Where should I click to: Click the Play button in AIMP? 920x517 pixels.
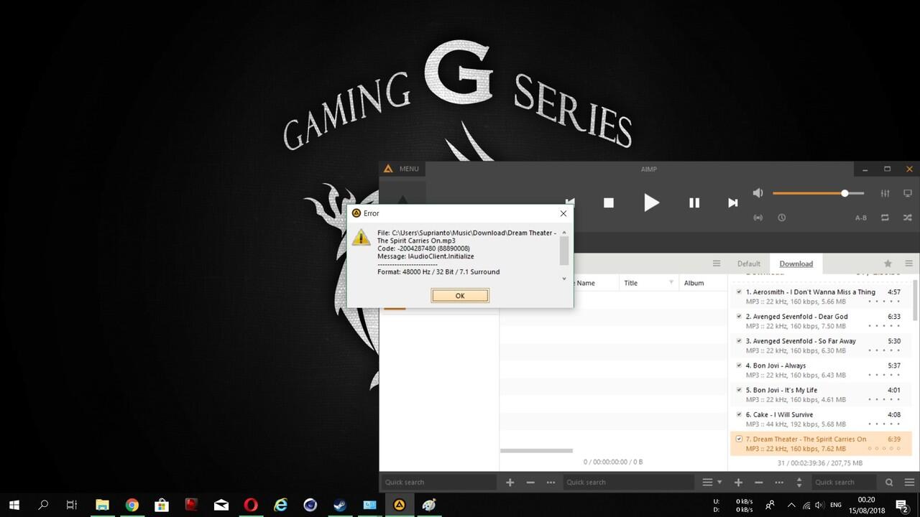click(651, 202)
